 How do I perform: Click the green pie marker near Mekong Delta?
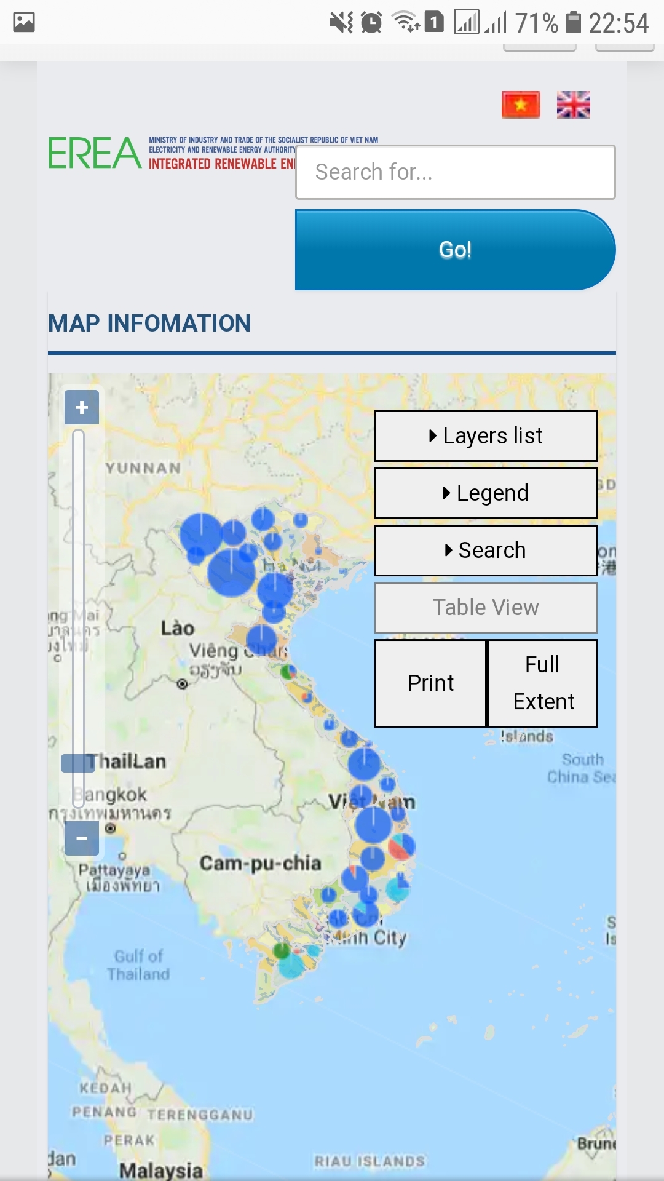[x=282, y=950]
